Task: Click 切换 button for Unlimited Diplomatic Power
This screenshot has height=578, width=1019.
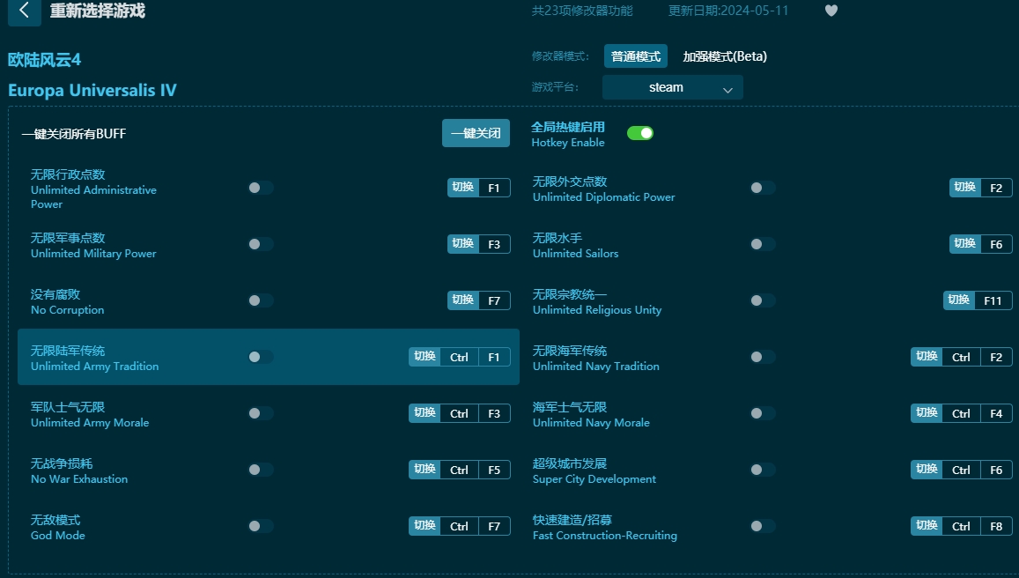Action: (965, 188)
